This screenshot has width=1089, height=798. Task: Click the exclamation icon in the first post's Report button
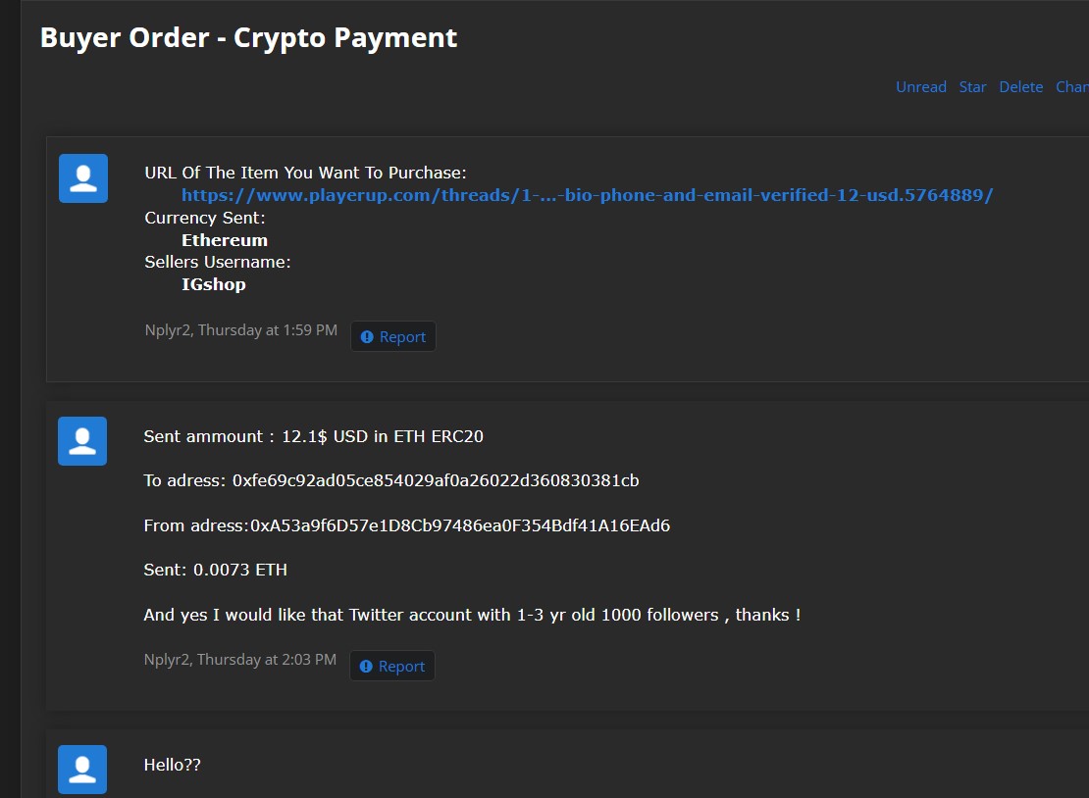(367, 337)
